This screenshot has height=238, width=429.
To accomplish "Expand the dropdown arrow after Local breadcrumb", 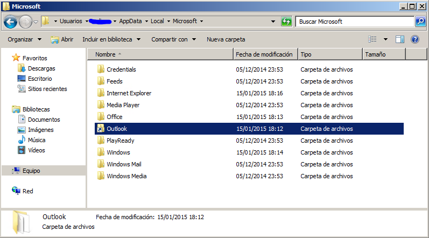I will coord(168,22).
